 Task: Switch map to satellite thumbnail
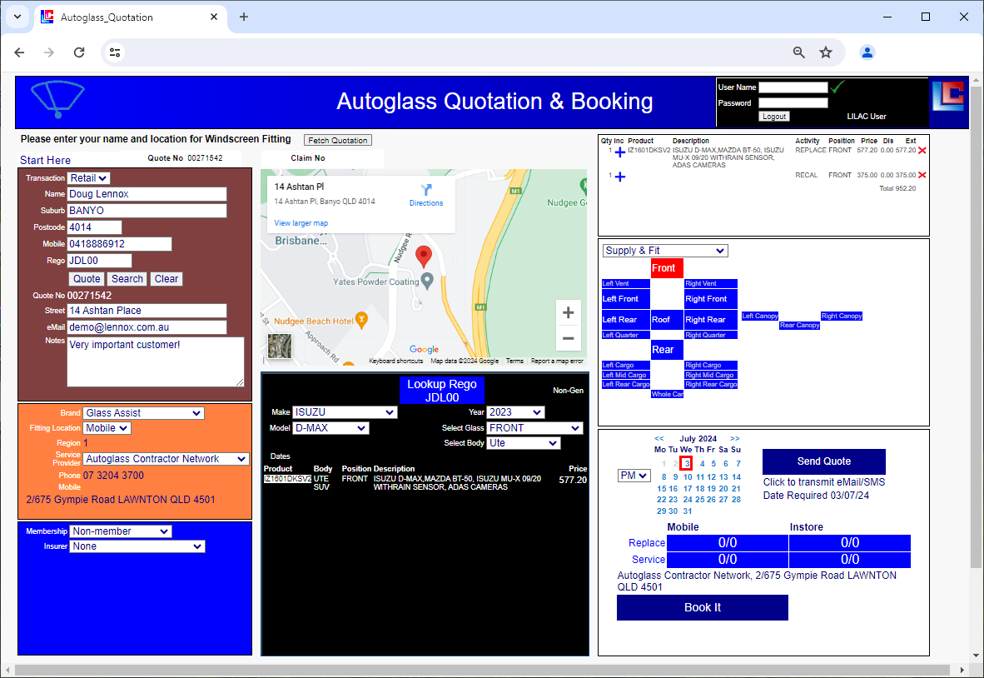click(x=279, y=346)
